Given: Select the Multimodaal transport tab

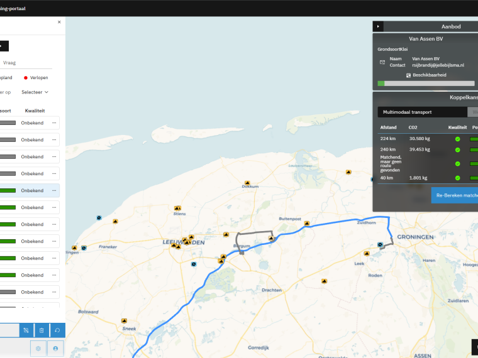Looking at the screenshot, I should (x=422, y=112).
